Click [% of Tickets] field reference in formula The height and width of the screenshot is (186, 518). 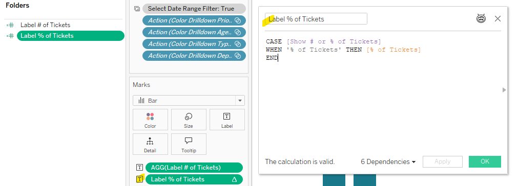(393, 50)
